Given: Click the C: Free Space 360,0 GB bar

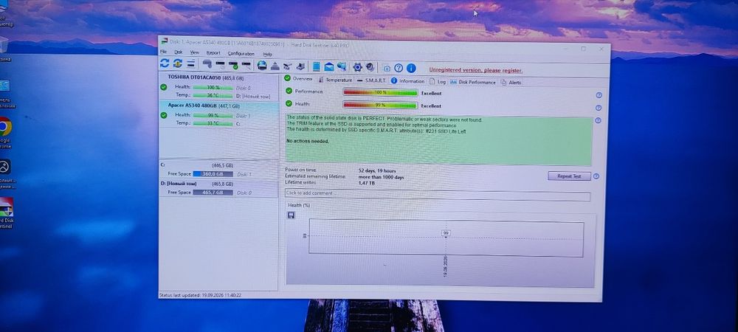Looking at the screenshot, I should [213, 174].
